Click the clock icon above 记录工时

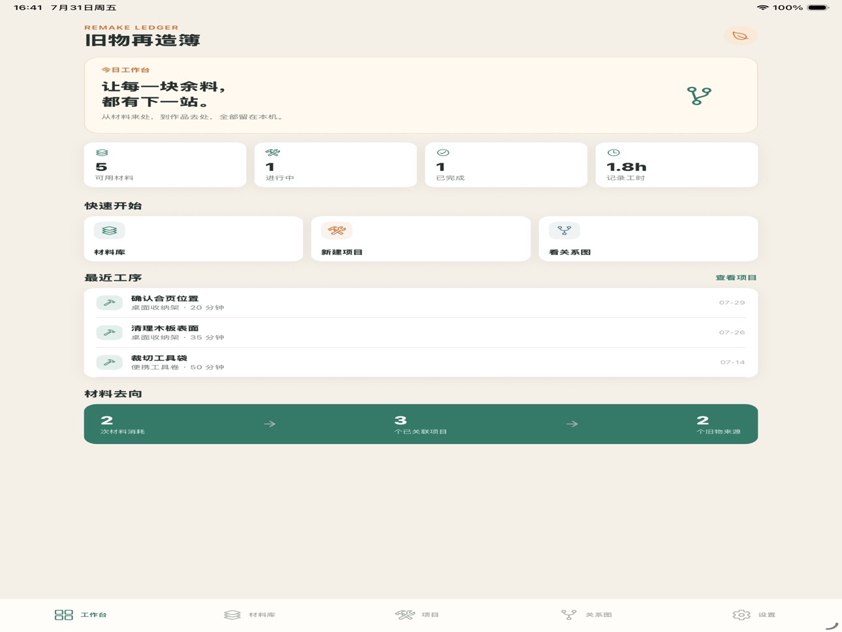click(614, 153)
